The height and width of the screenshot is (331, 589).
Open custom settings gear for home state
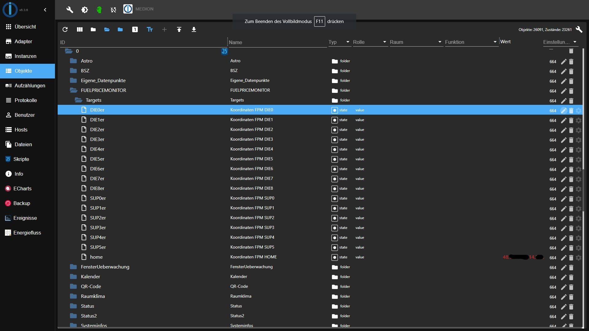pyautogui.click(x=579, y=257)
